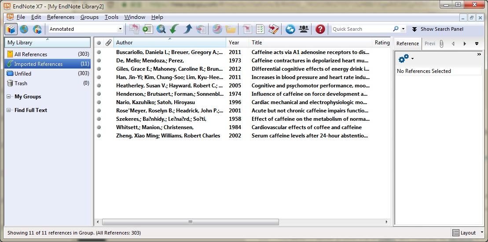Click the Quick Search magnifier icon
The height and width of the screenshot is (242, 488).
(396, 29)
